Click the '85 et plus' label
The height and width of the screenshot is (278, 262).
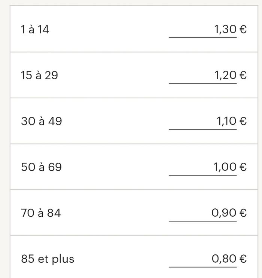[x=48, y=259]
